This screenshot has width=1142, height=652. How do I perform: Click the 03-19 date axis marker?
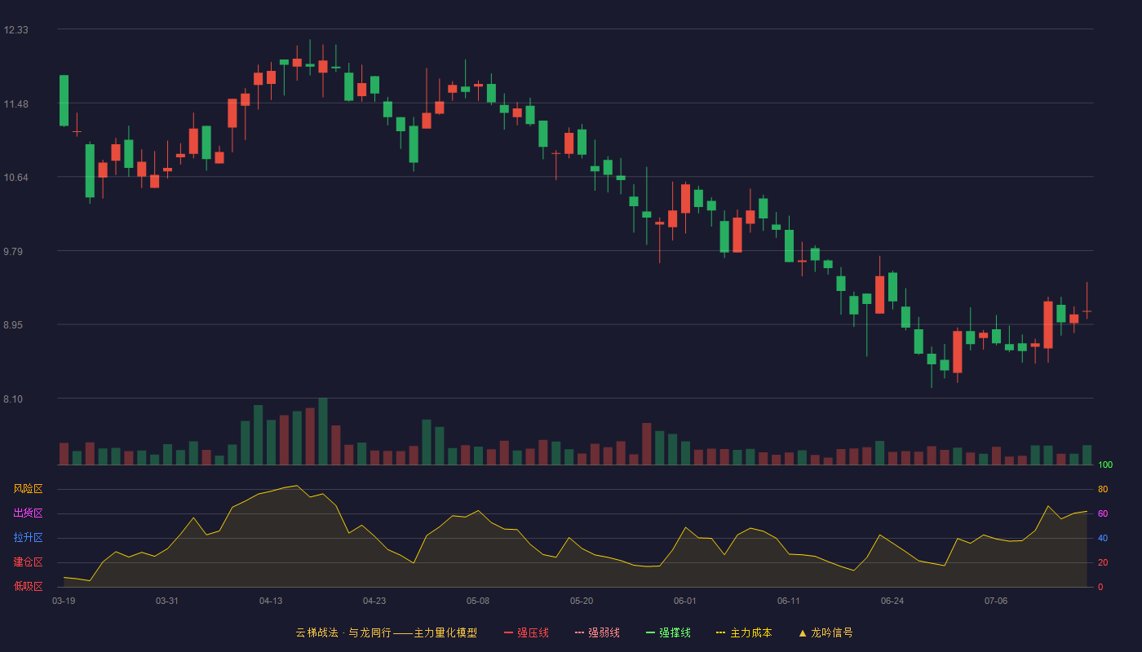pos(64,601)
